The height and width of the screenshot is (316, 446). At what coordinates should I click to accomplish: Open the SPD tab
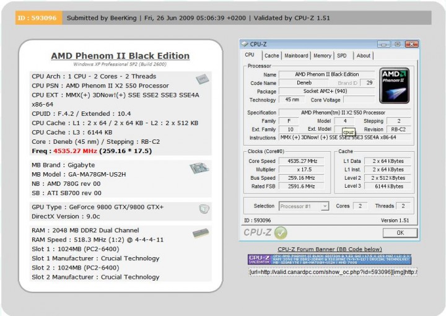tap(342, 56)
